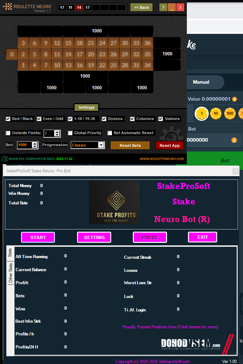Image resolution: width=243 pixels, height=364 pixels.
Task: Enable the Outside Fields checkbox
Action: pyautogui.click(x=8, y=133)
